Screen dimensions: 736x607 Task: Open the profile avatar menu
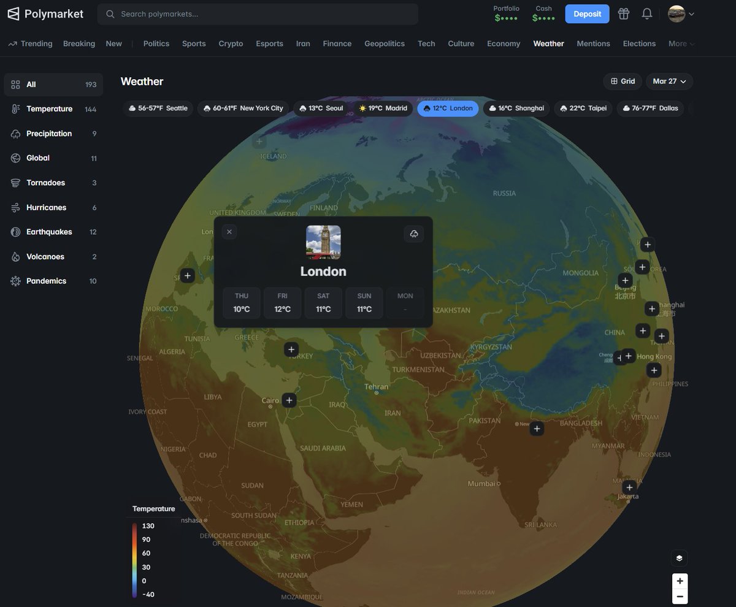click(x=681, y=13)
